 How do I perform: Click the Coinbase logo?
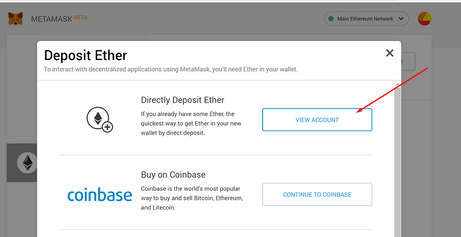click(x=99, y=194)
